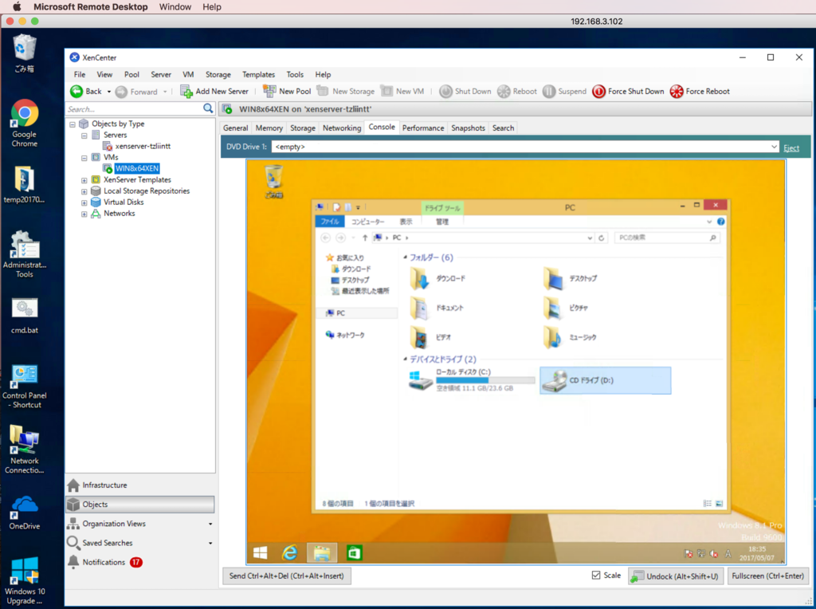Screen dimensions: 816x609
Task: Open the macOS Help menu
Action: 212,6
